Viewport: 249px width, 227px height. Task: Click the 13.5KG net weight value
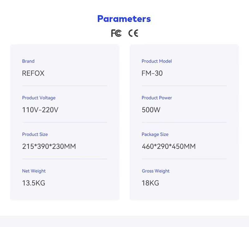tap(34, 183)
